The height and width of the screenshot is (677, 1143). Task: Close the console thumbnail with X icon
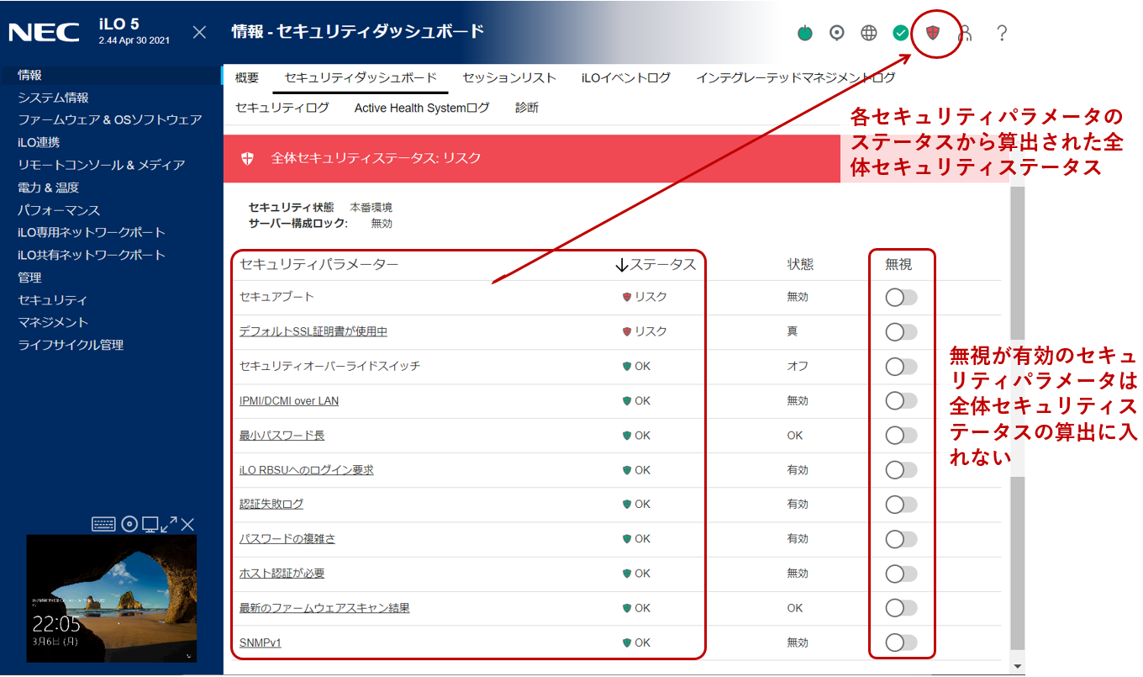click(x=187, y=524)
